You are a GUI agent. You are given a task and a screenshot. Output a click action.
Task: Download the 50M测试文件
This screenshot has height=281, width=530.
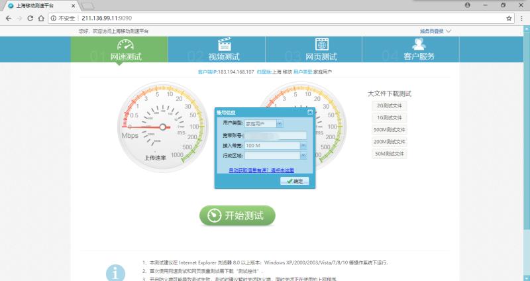[x=390, y=154]
